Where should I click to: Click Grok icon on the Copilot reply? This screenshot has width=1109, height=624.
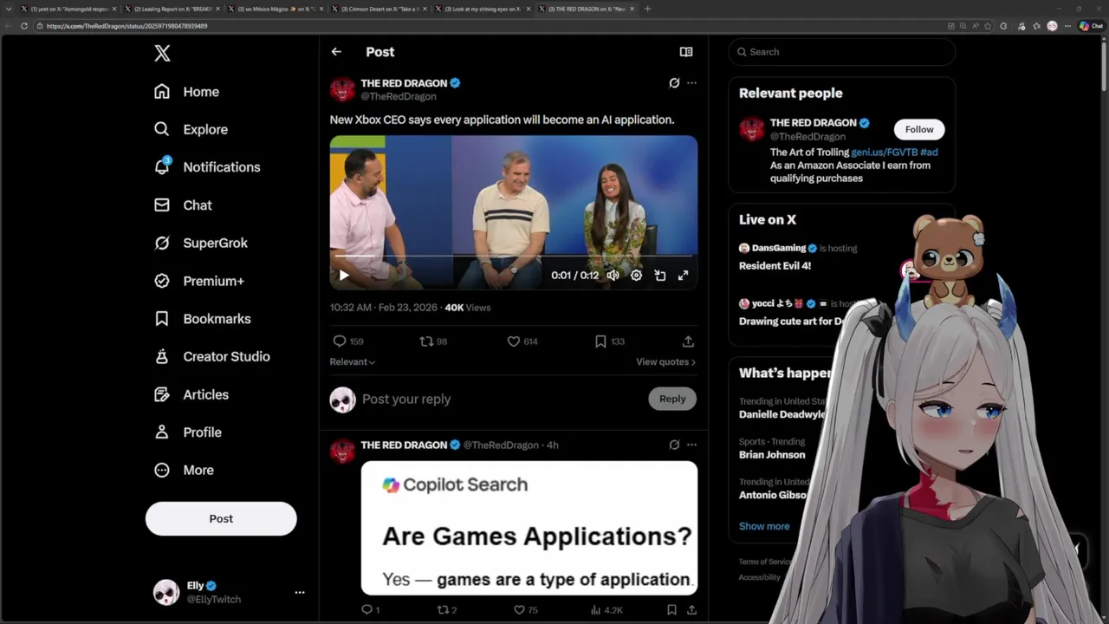(674, 445)
